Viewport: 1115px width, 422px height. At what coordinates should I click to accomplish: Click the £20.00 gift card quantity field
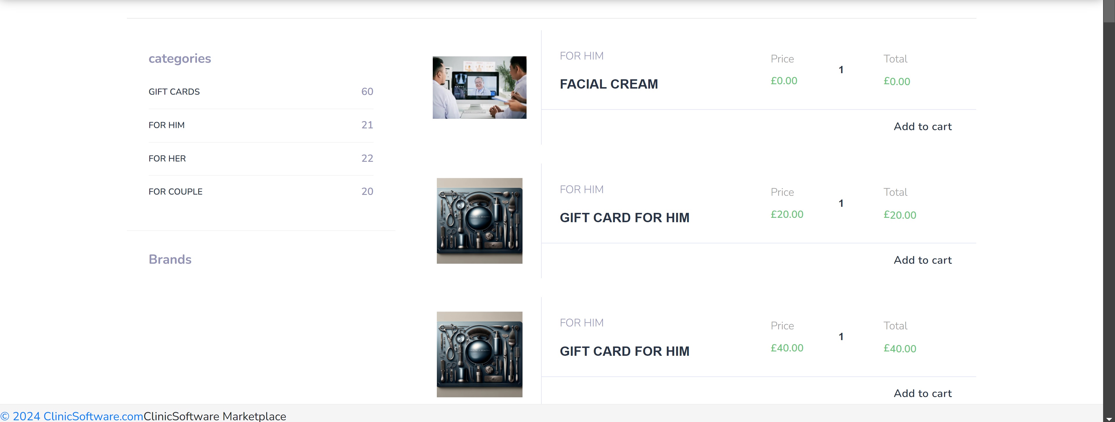pyautogui.click(x=841, y=203)
